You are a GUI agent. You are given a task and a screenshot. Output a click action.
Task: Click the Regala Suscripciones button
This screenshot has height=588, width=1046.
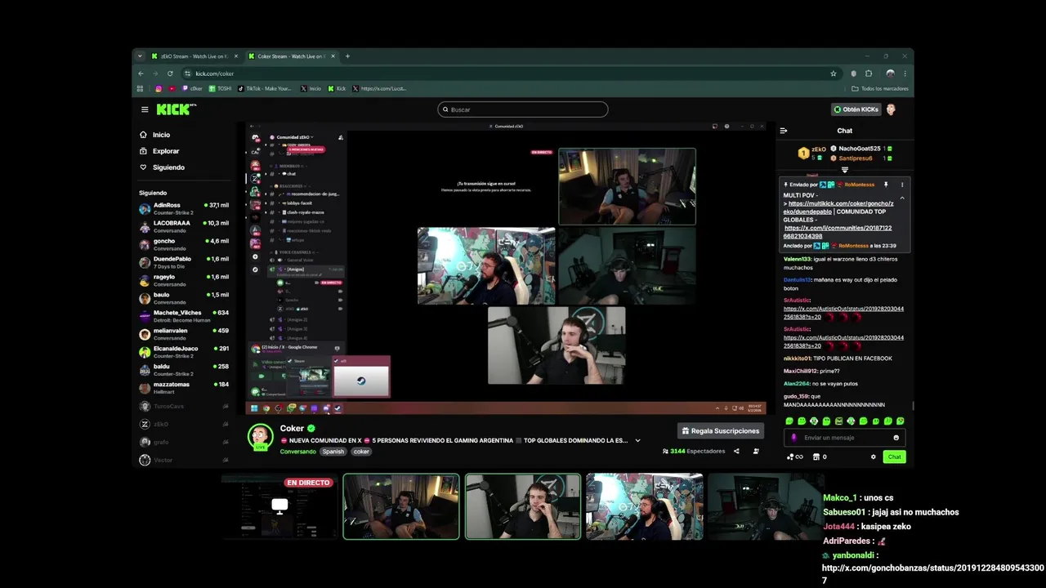(720, 430)
